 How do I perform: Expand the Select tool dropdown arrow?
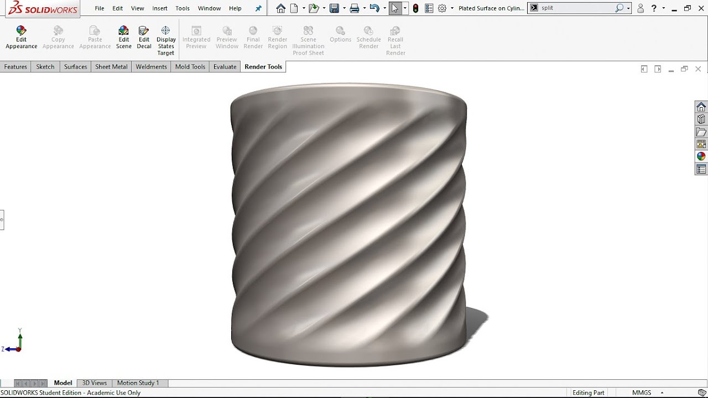click(x=405, y=8)
